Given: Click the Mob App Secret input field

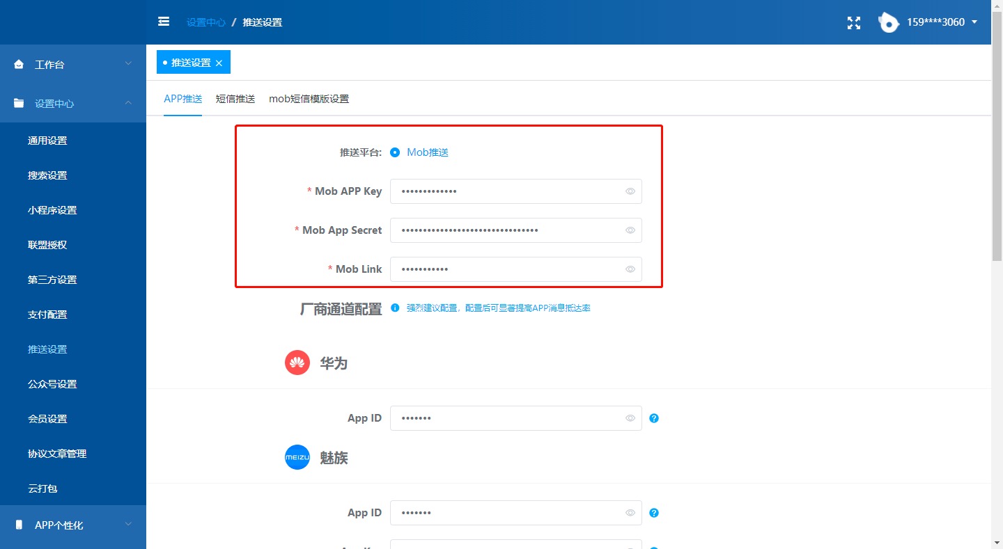Looking at the screenshot, I should click(516, 230).
